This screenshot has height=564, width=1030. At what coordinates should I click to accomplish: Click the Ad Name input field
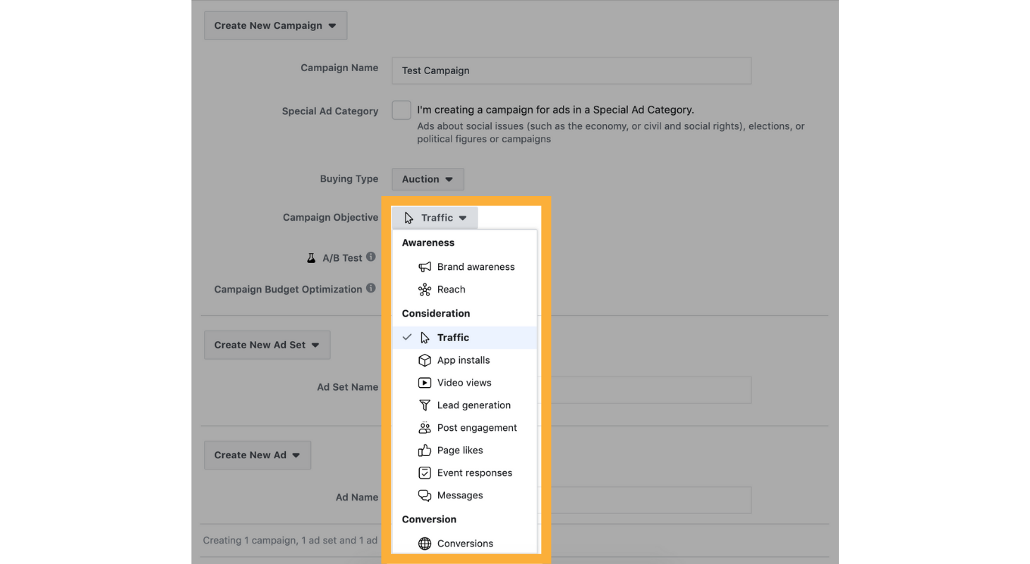click(x=643, y=500)
